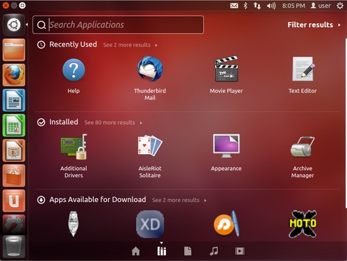Click the Ubuntu Dash home launcher button
Viewport: 347px width, 261px height.
click(x=14, y=25)
